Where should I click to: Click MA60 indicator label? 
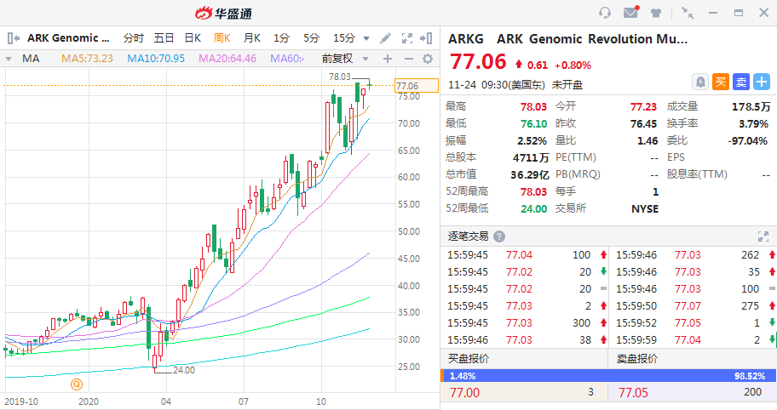(287, 59)
